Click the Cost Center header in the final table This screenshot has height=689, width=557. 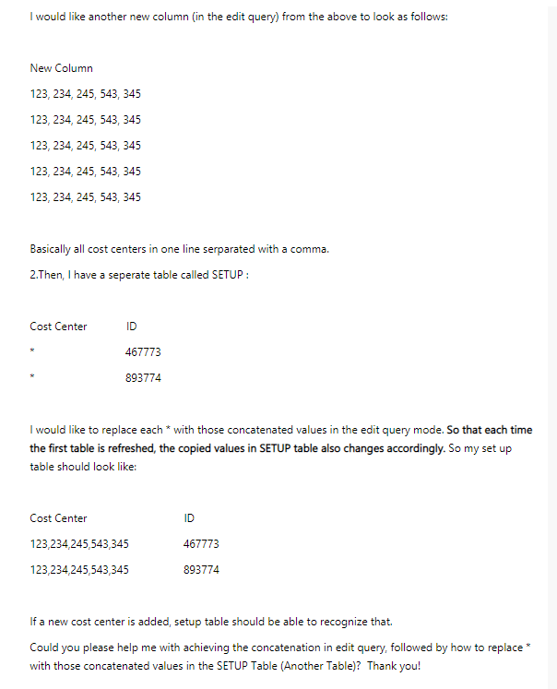(x=58, y=518)
